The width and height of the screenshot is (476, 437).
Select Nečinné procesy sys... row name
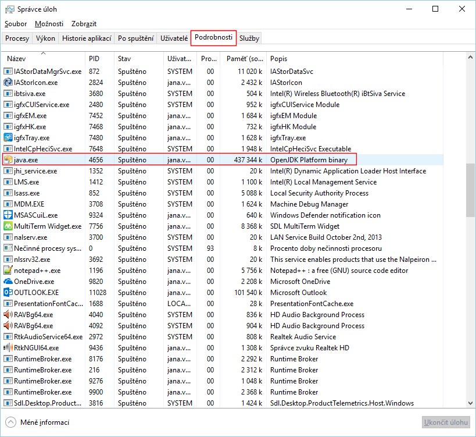click(48, 248)
